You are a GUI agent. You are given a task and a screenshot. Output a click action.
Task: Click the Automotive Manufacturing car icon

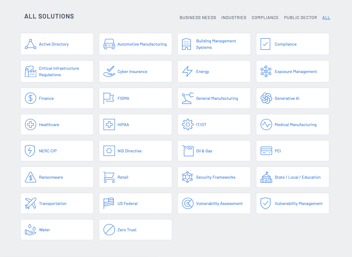coord(109,44)
